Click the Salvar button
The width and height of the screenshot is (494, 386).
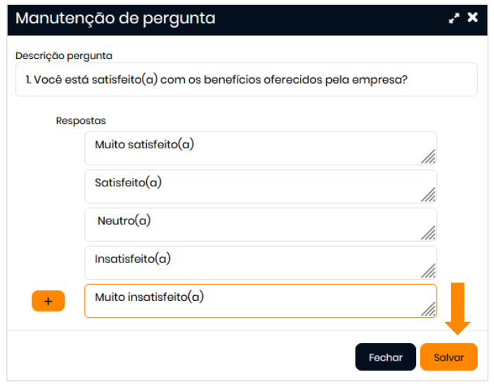click(448, 357)
